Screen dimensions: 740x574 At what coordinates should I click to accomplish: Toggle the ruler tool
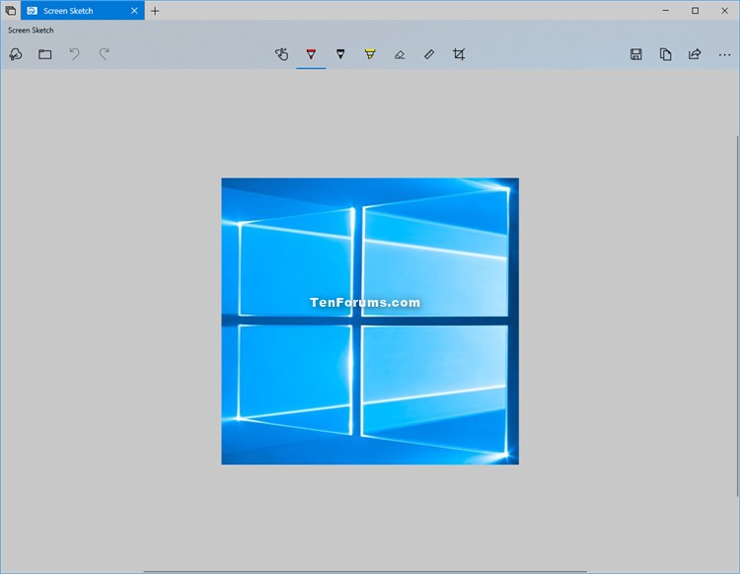[429, 54]
